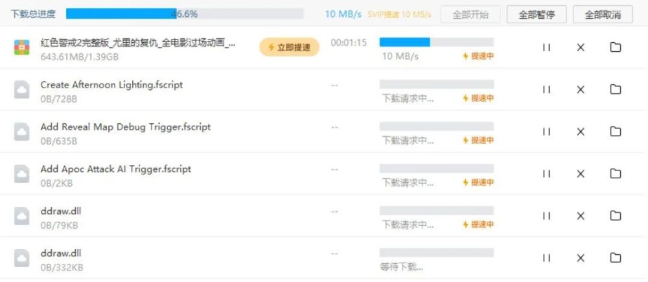
Task: Open folder for 红色警戒2完整版 file
Action: click(x=616, y=47)
